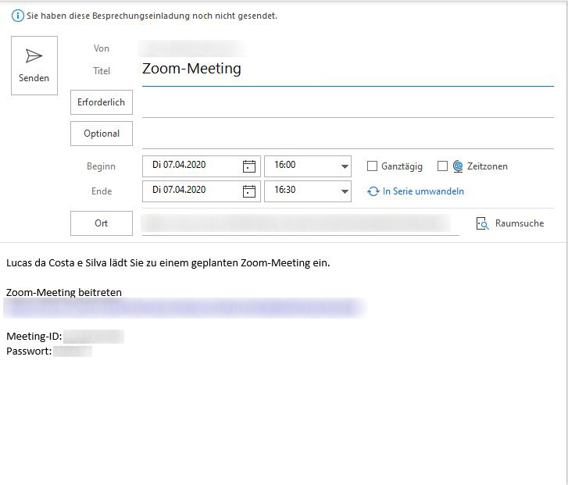The image size is (568, 485).
Task: Convert meeting with In Serie umwandeln
Action: coord(416,191)
